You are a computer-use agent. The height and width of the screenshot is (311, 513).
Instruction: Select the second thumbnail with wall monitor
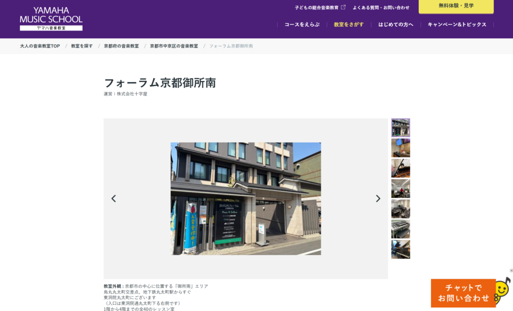pyautogui.click(x=400, y=148)
